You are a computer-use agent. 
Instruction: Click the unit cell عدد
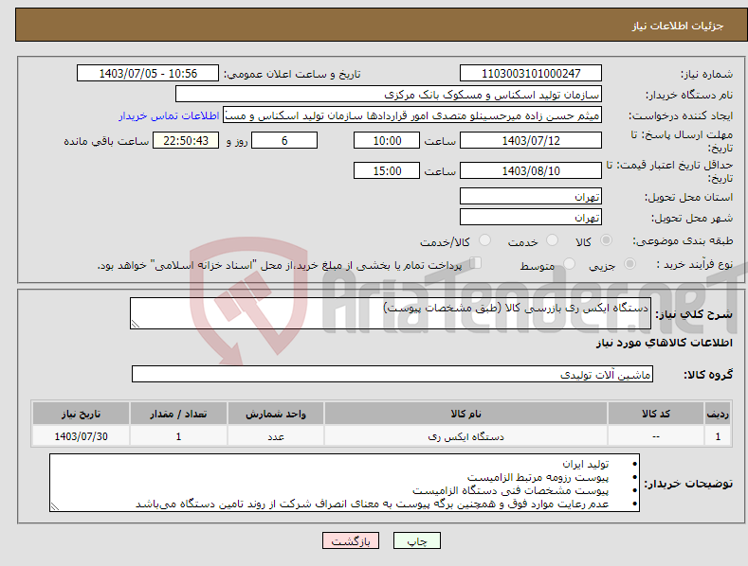[276, 436]
